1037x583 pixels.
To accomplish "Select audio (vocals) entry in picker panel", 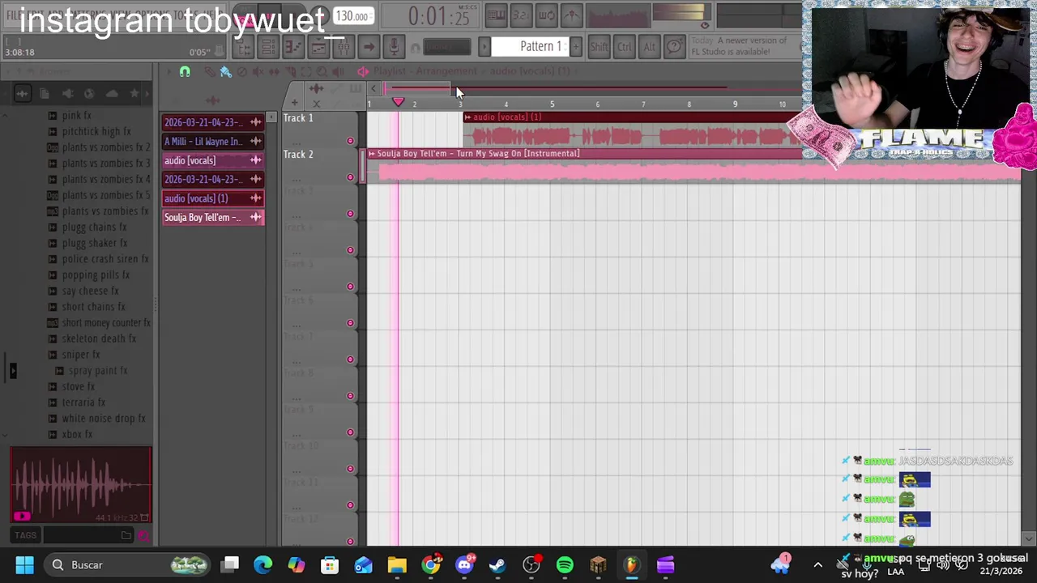I will (213, 160).
